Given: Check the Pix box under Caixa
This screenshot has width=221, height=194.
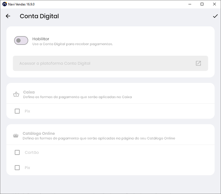Looking at the screenshot, I should point(17,111).
